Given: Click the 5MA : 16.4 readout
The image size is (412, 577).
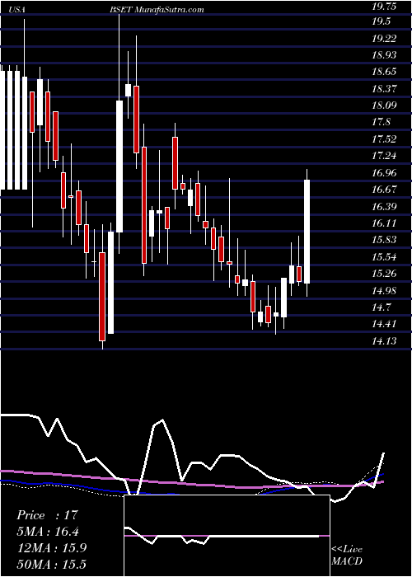Looking at the screenshot, I should [48, 531].
